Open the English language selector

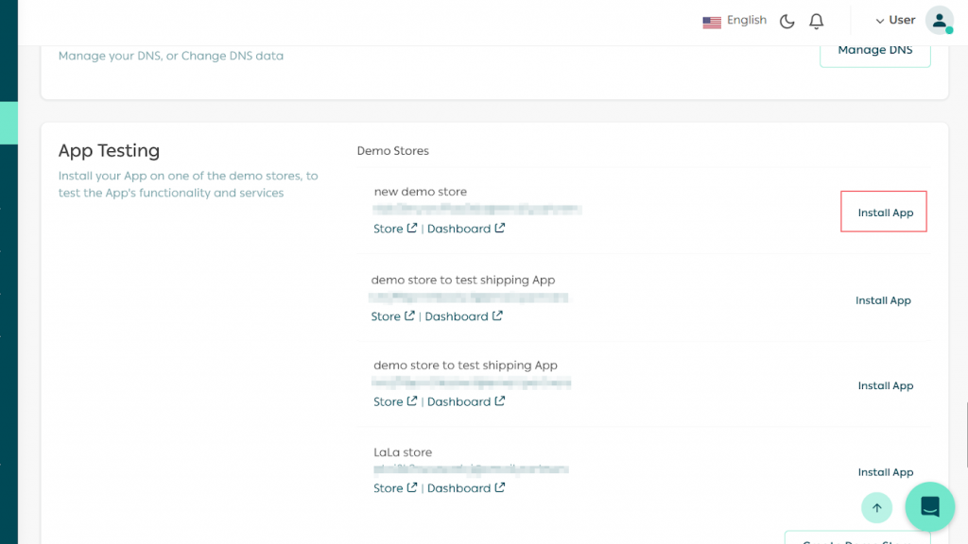[746, 21]
